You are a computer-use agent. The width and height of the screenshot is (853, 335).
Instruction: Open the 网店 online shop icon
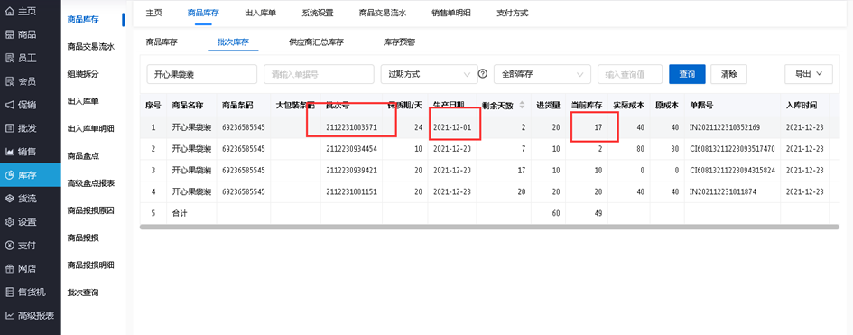pos(9,269)
